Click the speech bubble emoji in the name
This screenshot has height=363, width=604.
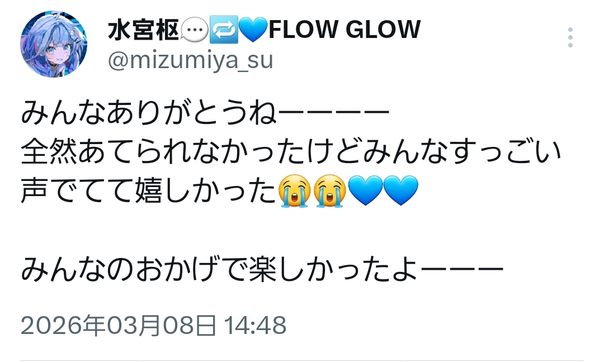(x=194, y=30)
